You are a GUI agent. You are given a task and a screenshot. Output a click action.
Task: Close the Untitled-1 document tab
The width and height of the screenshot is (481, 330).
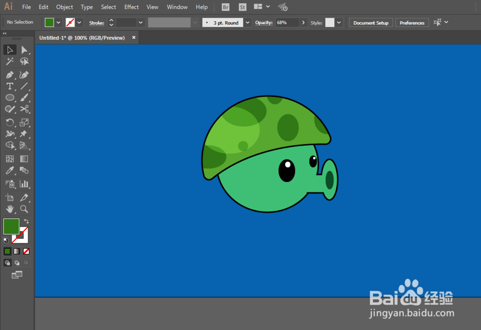click(134, 38)
